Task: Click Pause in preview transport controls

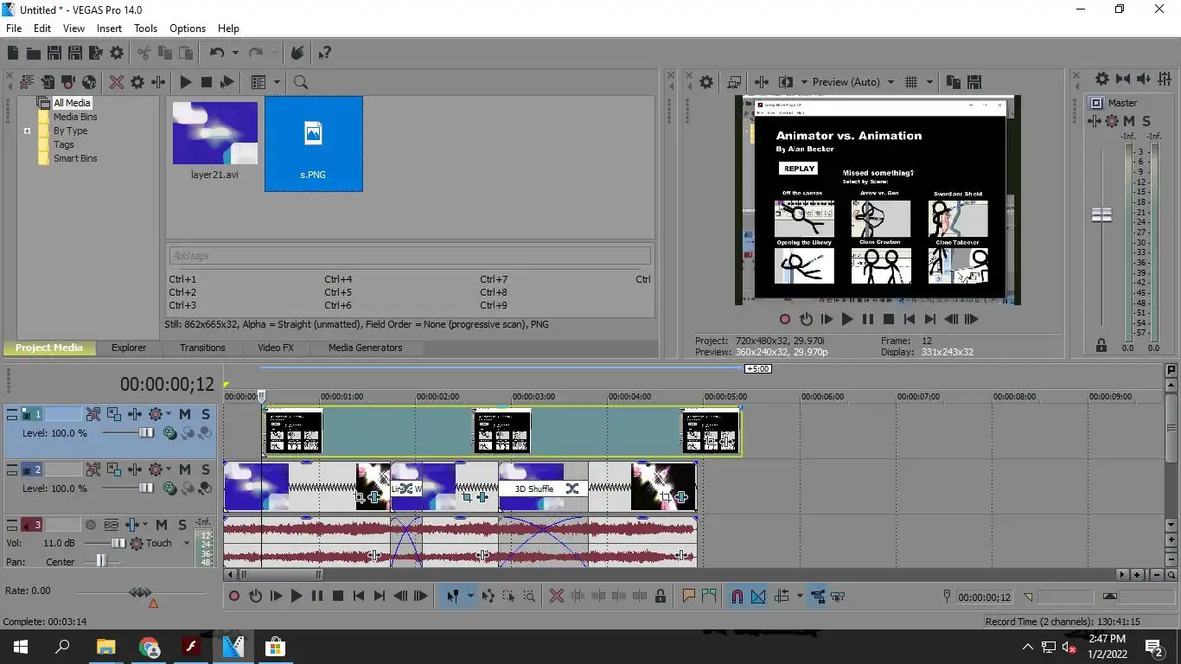Action: point(868,319)
